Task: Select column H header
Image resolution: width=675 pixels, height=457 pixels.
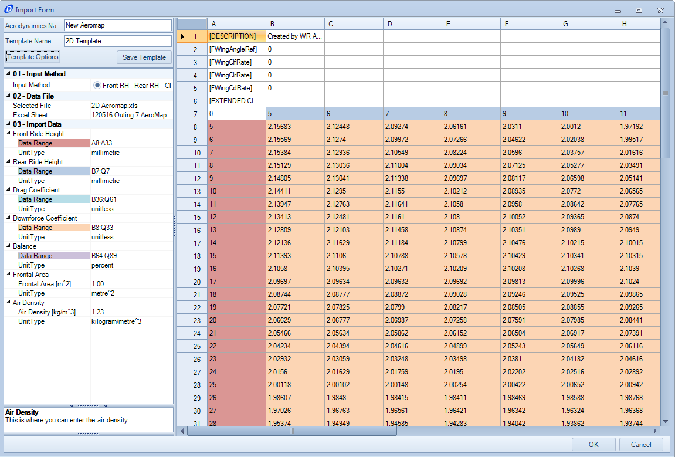Action: click(639, 23)
